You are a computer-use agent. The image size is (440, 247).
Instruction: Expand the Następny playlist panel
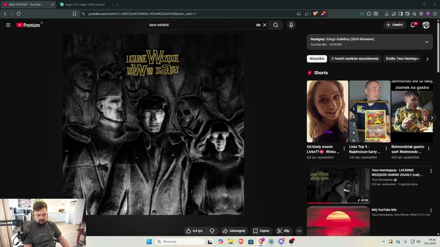click(x=427, y=42)
